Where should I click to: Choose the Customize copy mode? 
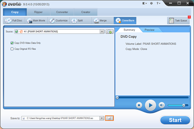(x=59, y=21)
